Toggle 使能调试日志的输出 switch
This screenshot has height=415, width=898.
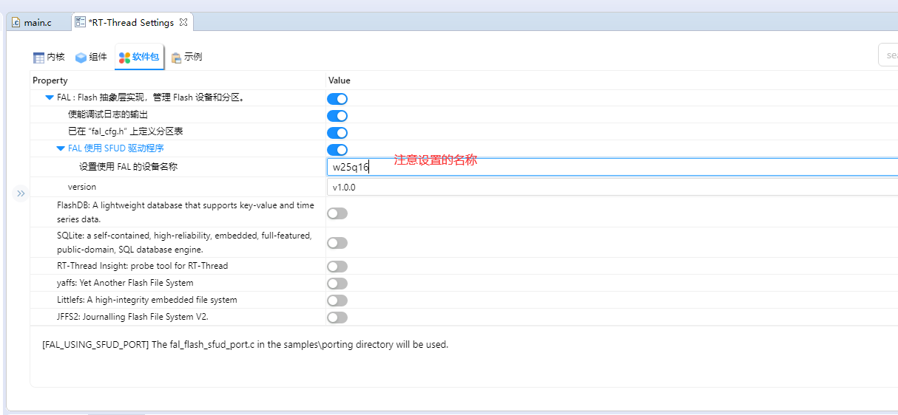pos(337,115)
